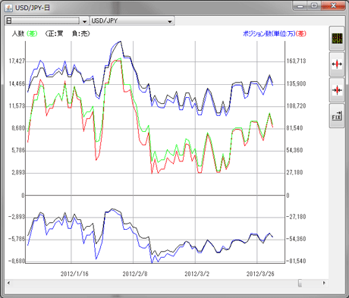The height and width of the screenshot is (298, 349).
Task: Click the ポジション数(単位:万) legend label
Action: tap(269, 33)
